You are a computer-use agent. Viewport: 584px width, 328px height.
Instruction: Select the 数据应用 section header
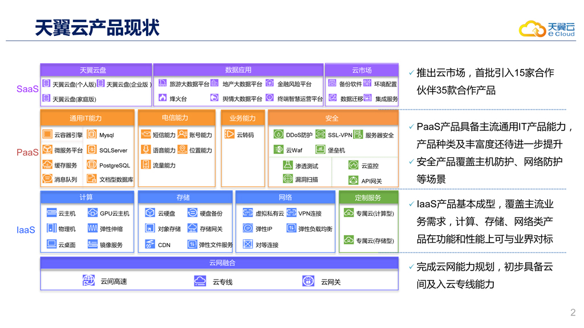click(238, 69)
